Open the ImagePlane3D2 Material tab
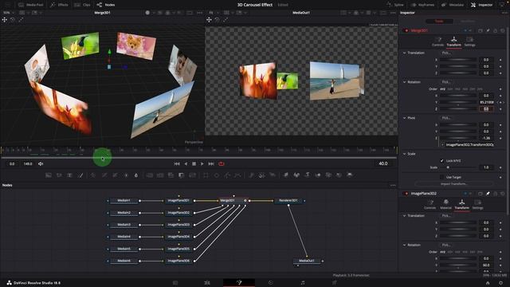510x287 pixels. 446,204
